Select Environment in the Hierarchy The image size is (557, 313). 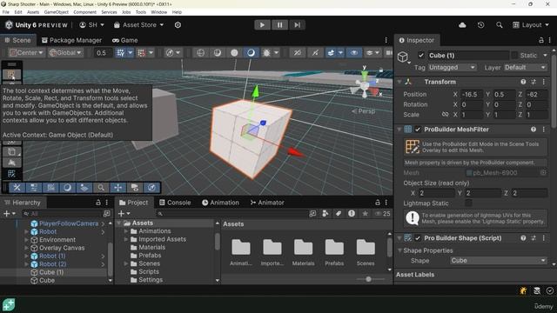click(57, 240)
